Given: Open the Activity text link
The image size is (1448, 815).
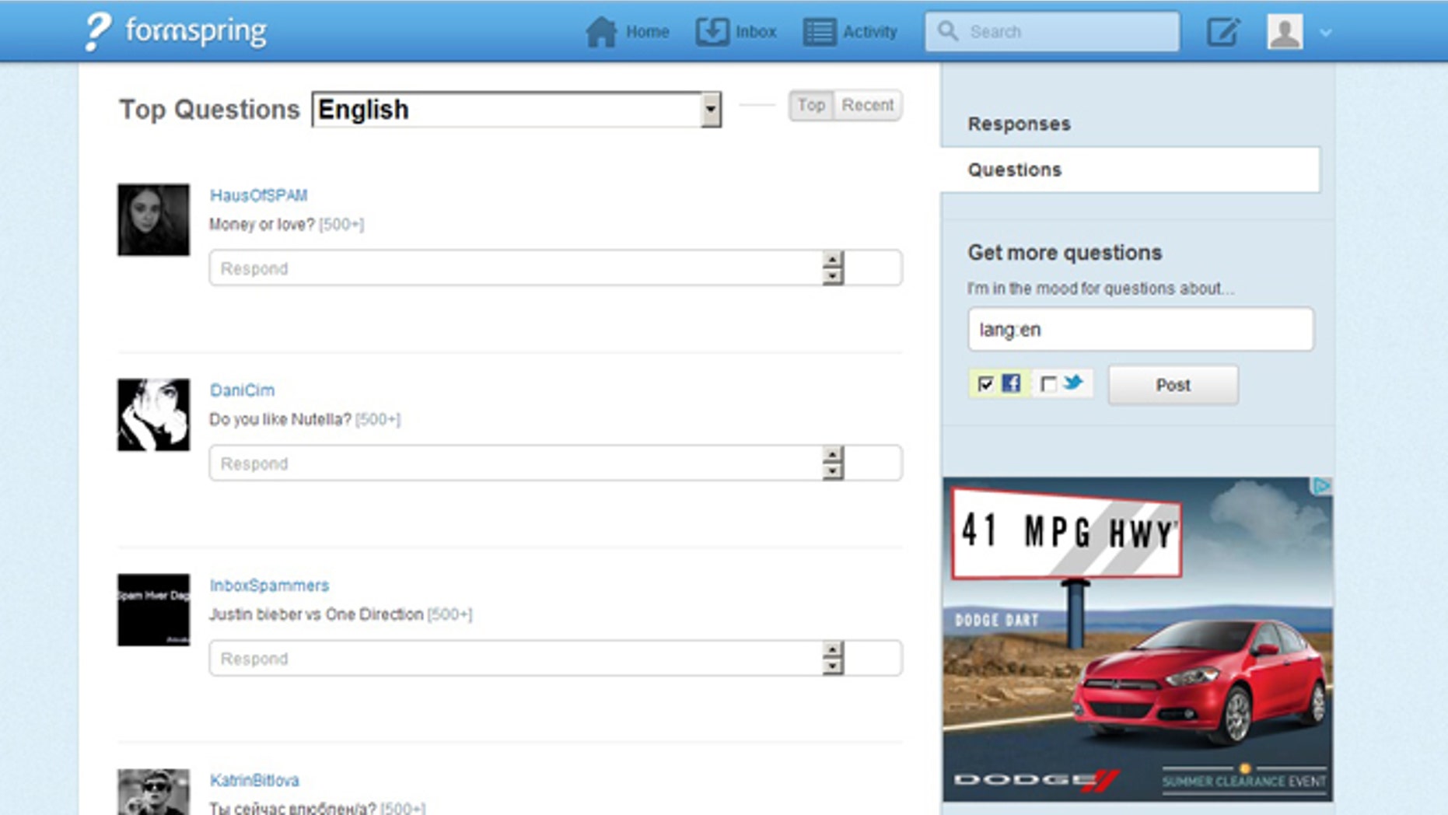Looking at the screenshot, I should tap(870, 32).
